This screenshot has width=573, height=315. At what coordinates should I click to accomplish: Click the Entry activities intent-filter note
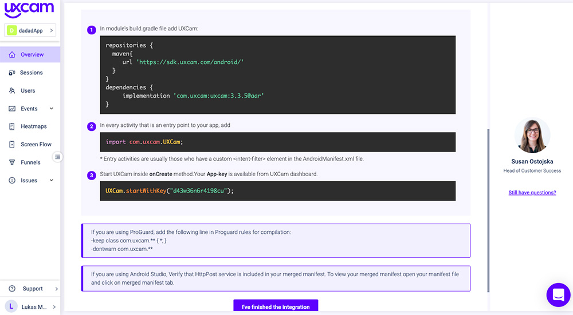231,158
